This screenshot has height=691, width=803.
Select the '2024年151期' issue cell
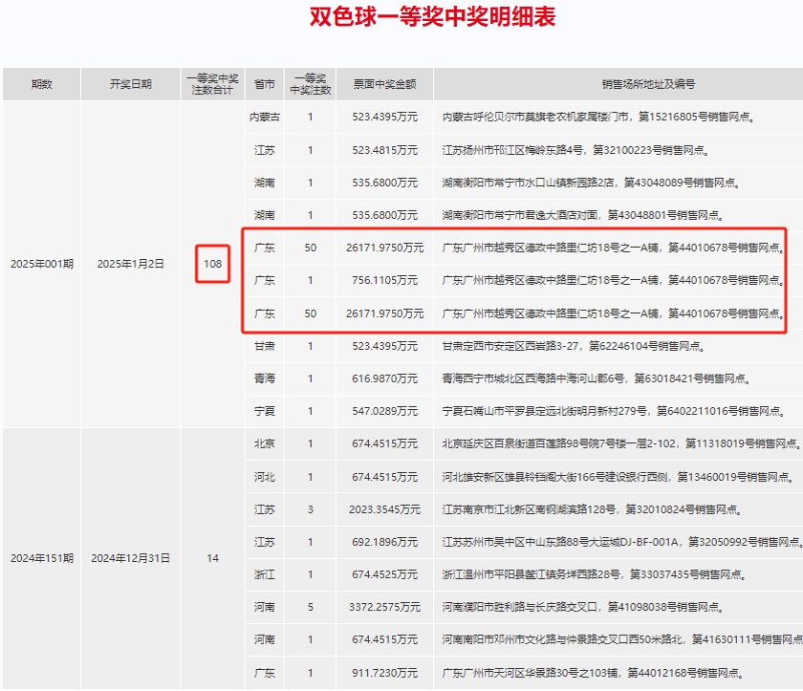pos(42,558)
